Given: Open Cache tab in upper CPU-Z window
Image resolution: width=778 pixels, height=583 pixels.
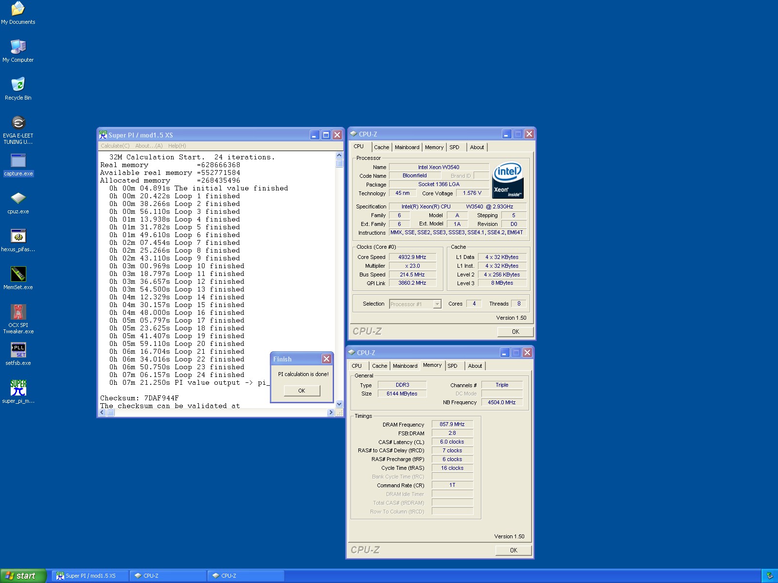Looking at the screenshot, I should [x=382, y=147].
